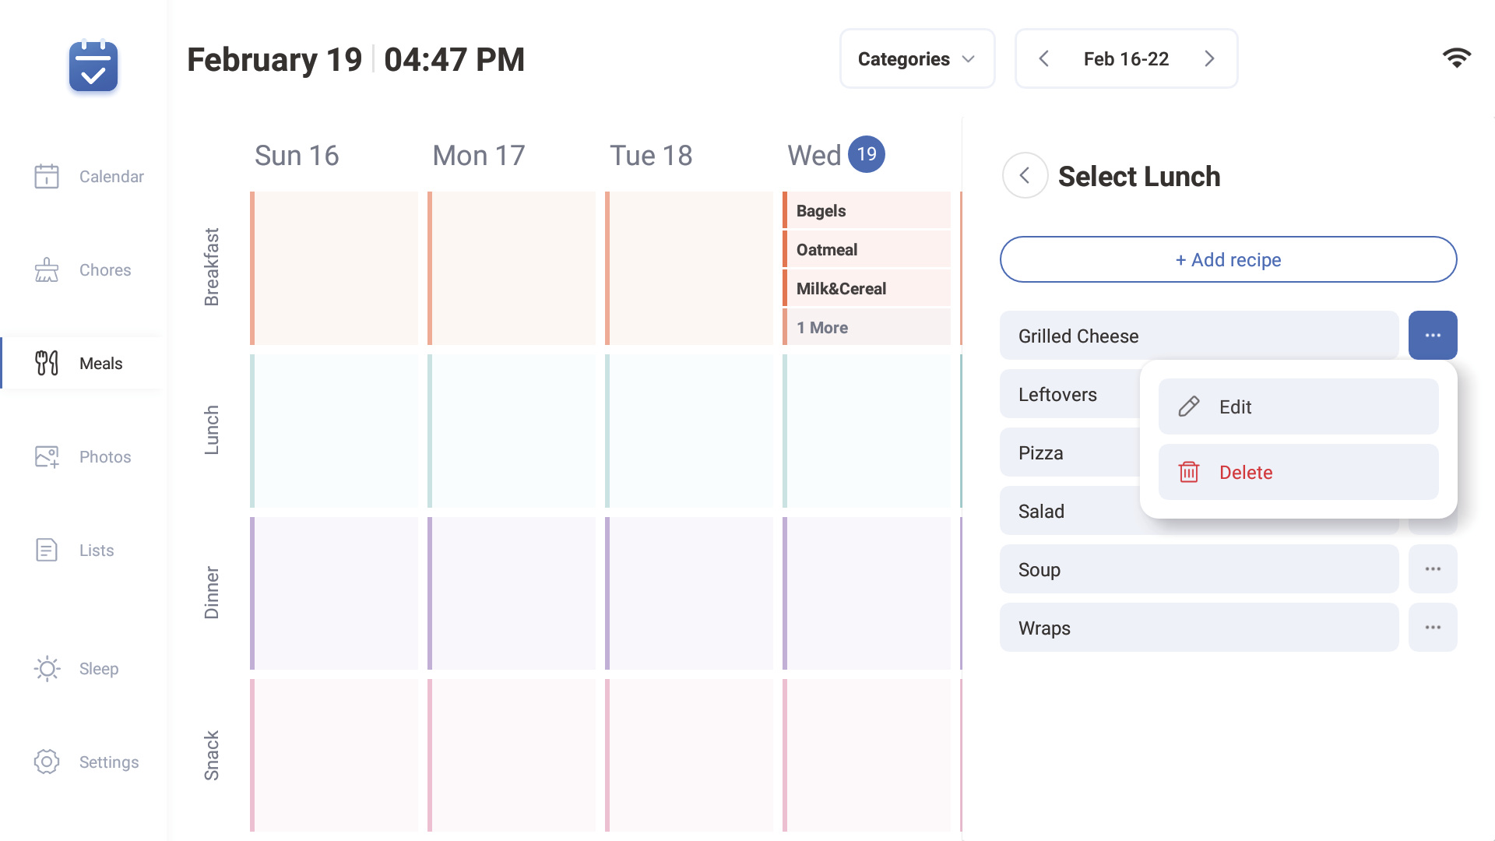Open options for Wraps recipe

[1433, 628]
